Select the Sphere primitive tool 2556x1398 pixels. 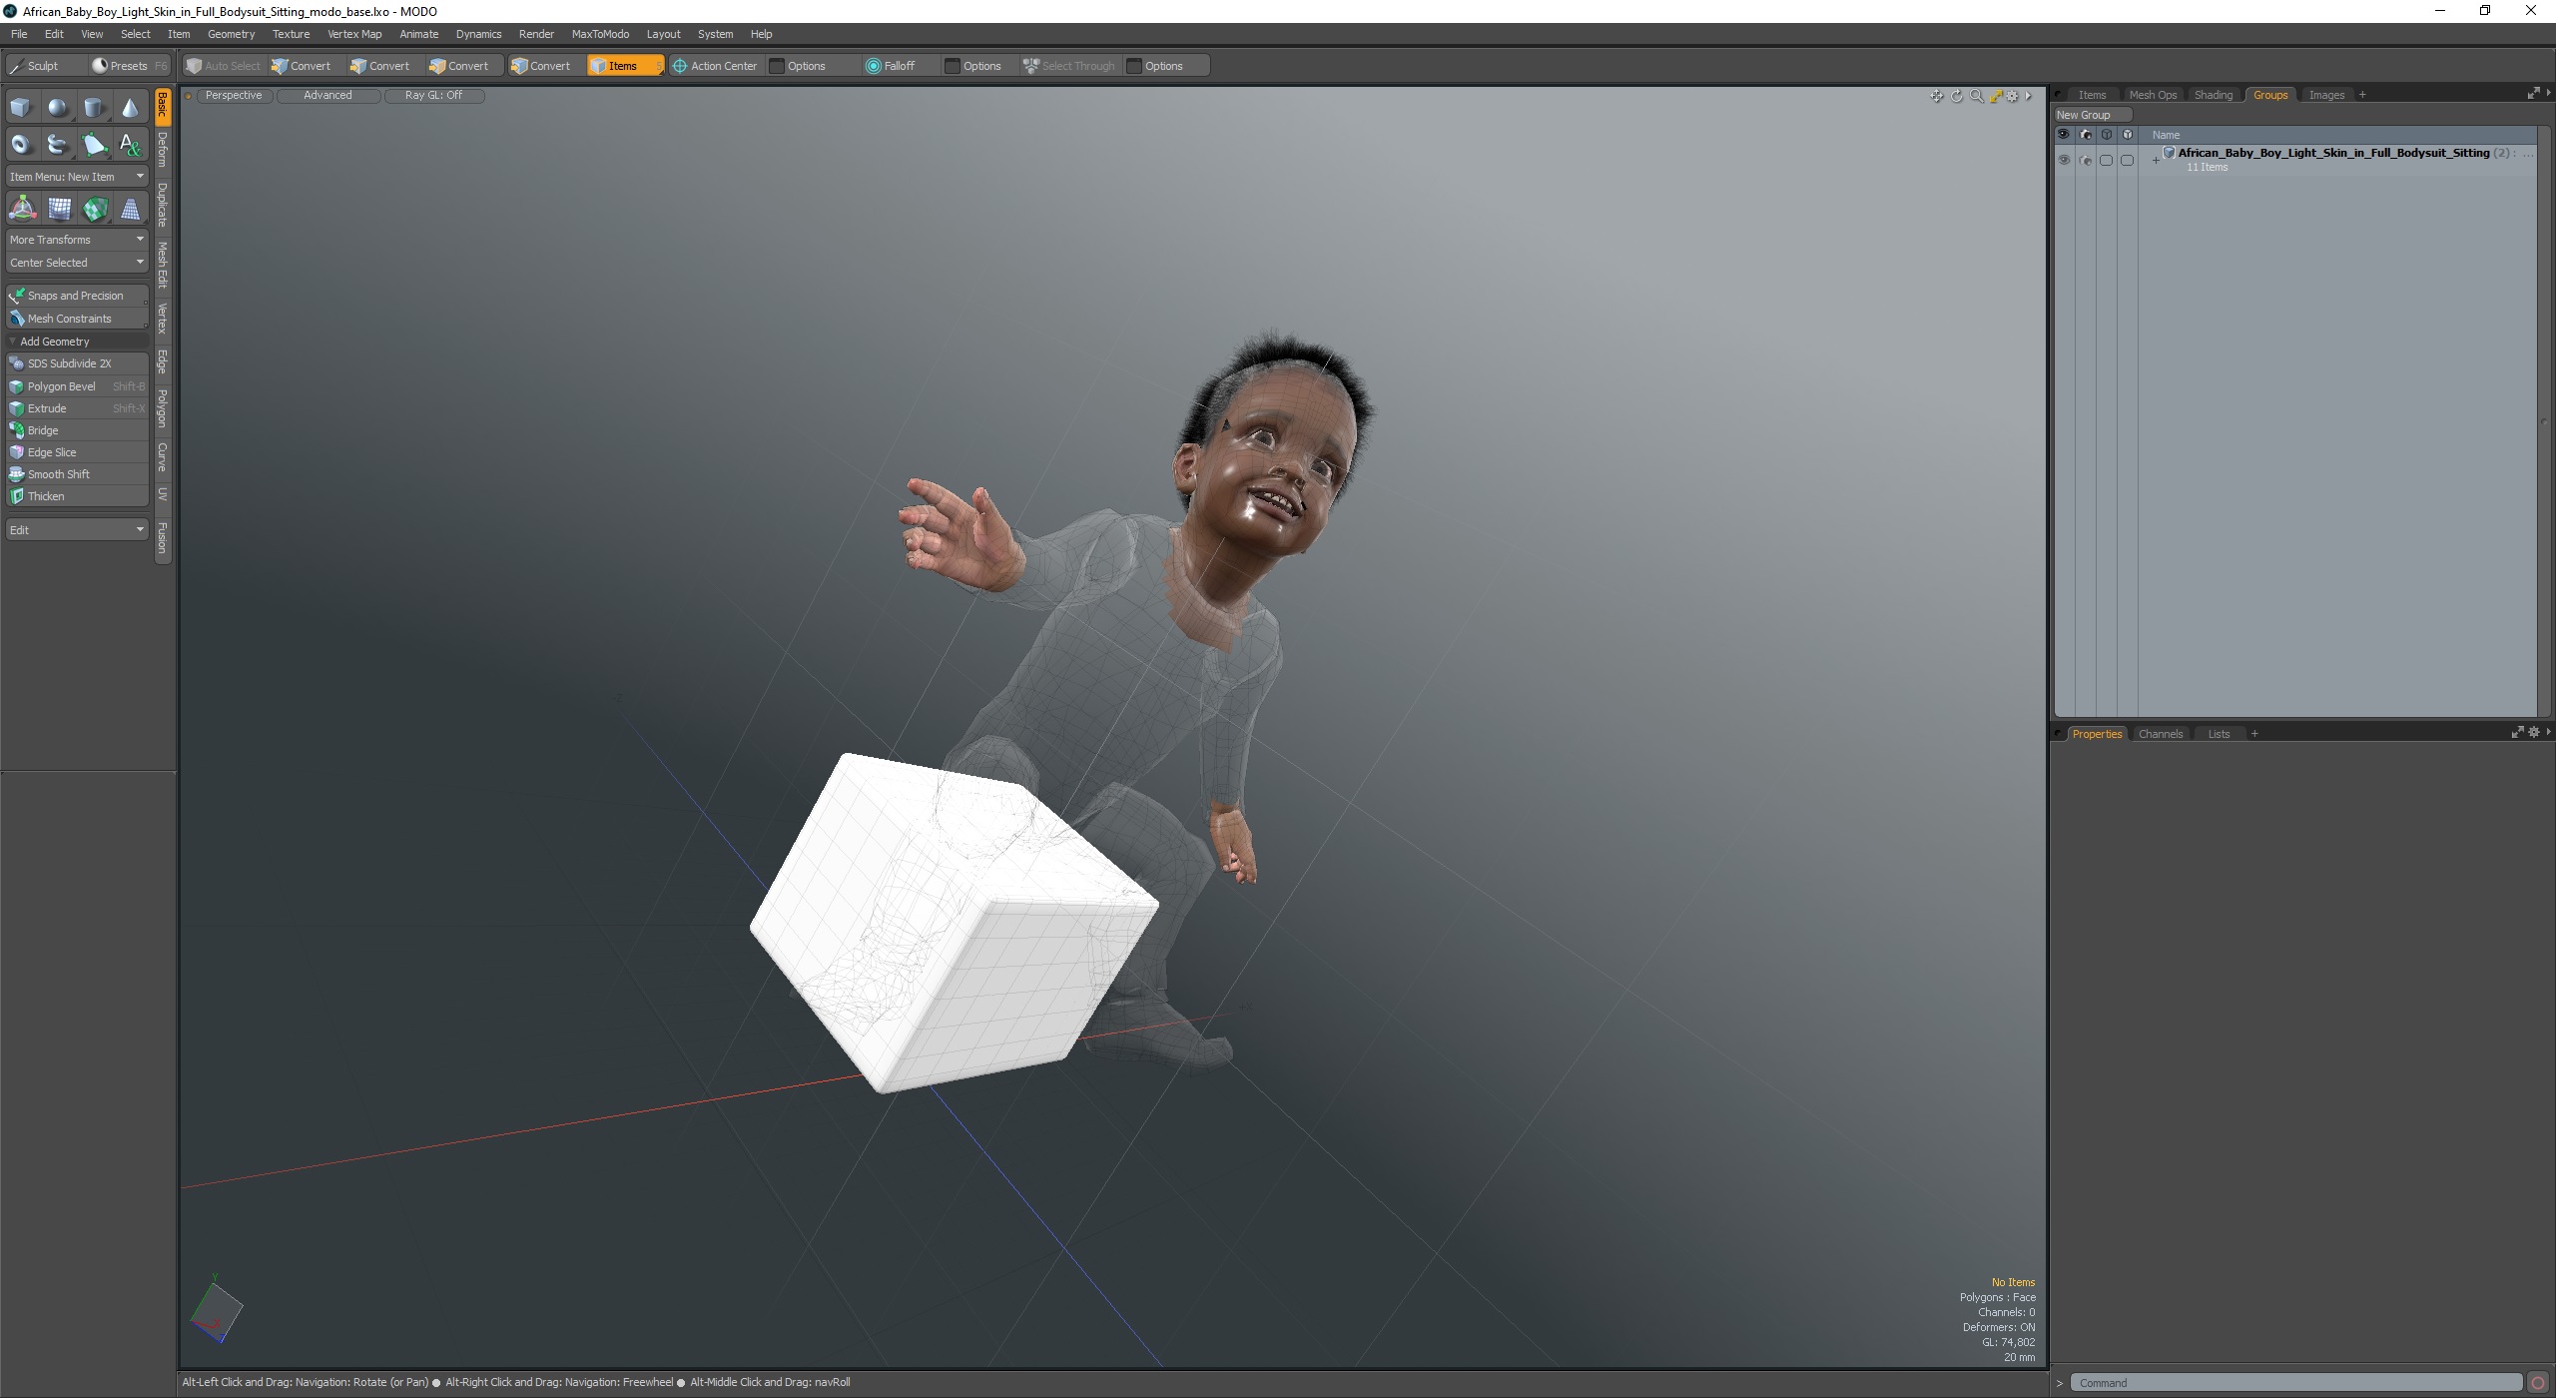[x=58, y=108]
